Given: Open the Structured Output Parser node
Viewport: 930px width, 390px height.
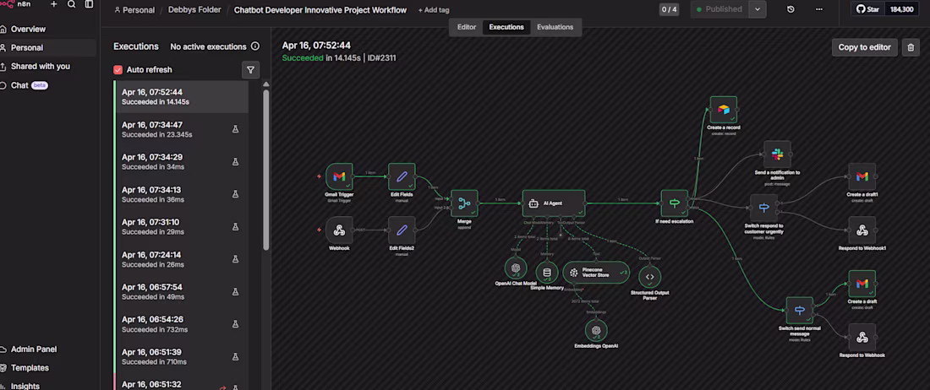Looking at the screenshot, I should [x=649, y=276].
